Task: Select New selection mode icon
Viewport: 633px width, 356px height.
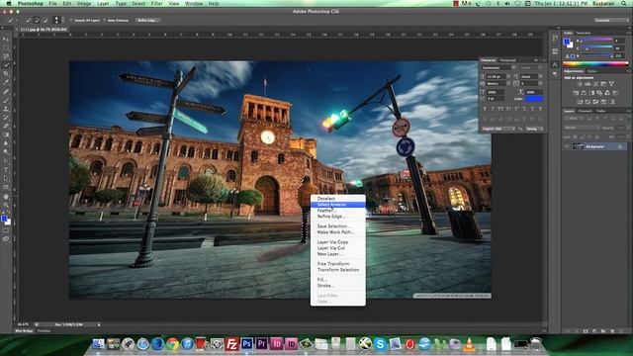Action: coord(28,20)
